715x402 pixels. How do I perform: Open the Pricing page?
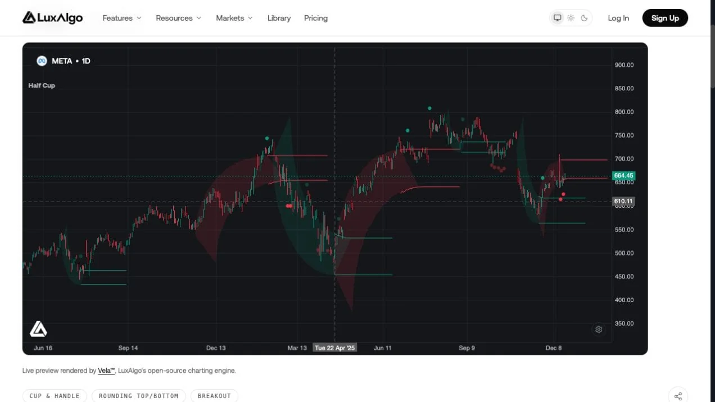click(x=316, y=18)
